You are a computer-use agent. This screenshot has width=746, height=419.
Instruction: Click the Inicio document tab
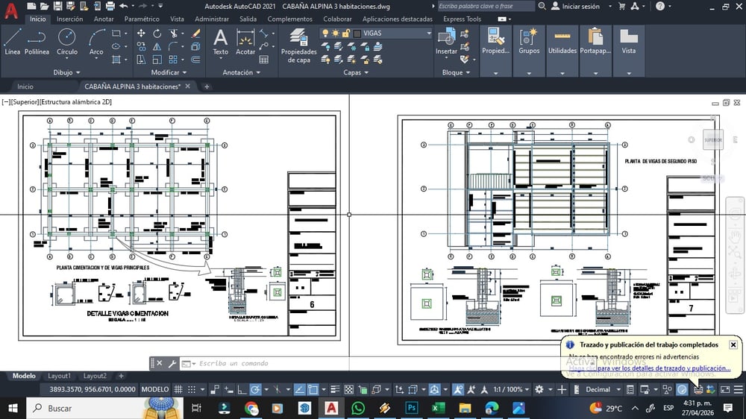point(25,86)
